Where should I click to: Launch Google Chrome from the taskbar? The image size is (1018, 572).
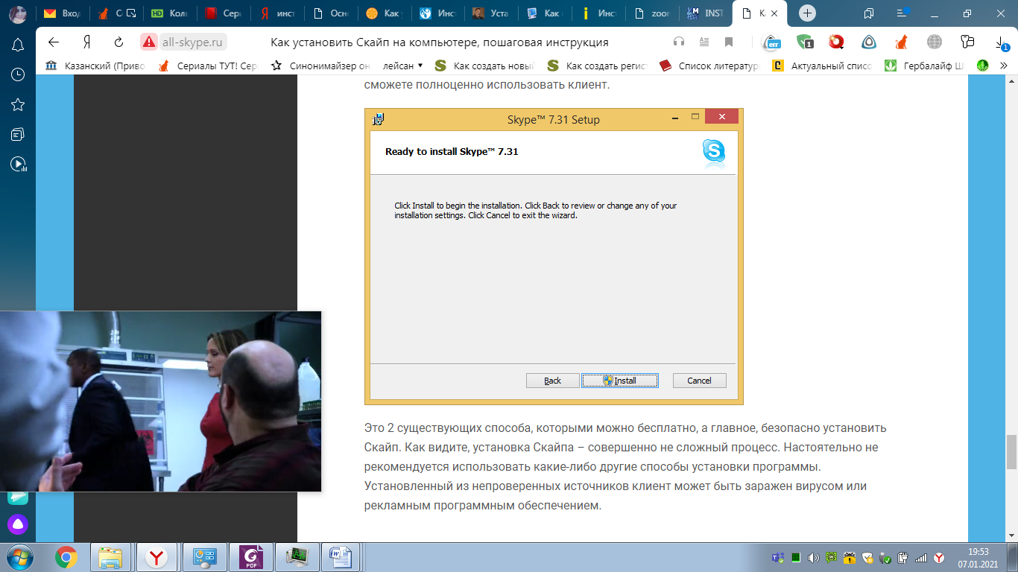(x=66, y=557)
